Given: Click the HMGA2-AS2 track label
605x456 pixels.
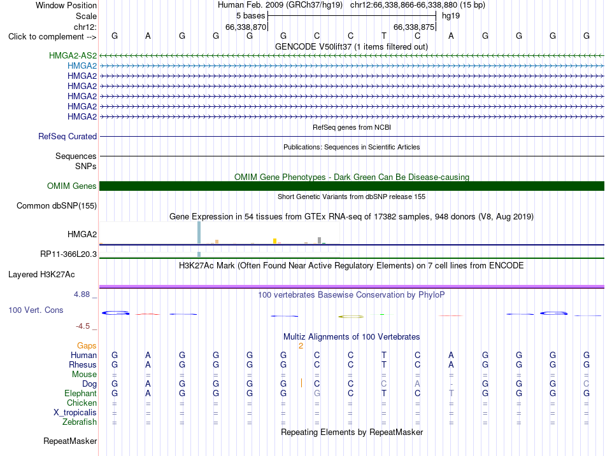Looking at the screenshot, I should pos(73,55).
